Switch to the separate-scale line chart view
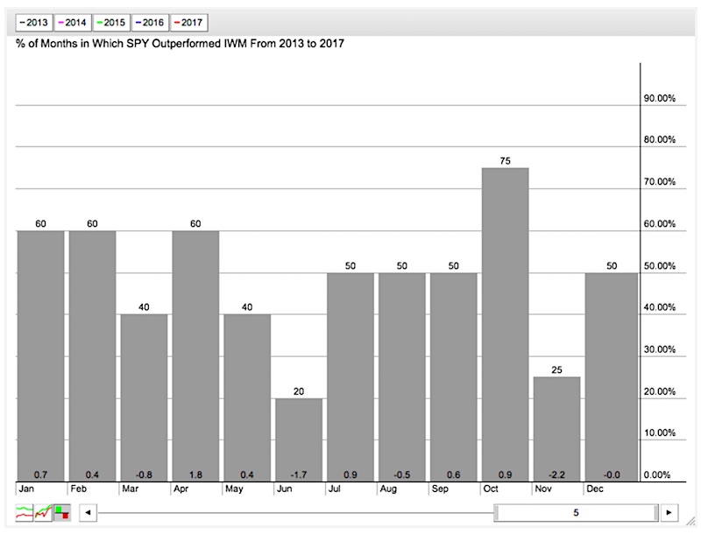The image size is (701, 534). [x=25, y=513]
